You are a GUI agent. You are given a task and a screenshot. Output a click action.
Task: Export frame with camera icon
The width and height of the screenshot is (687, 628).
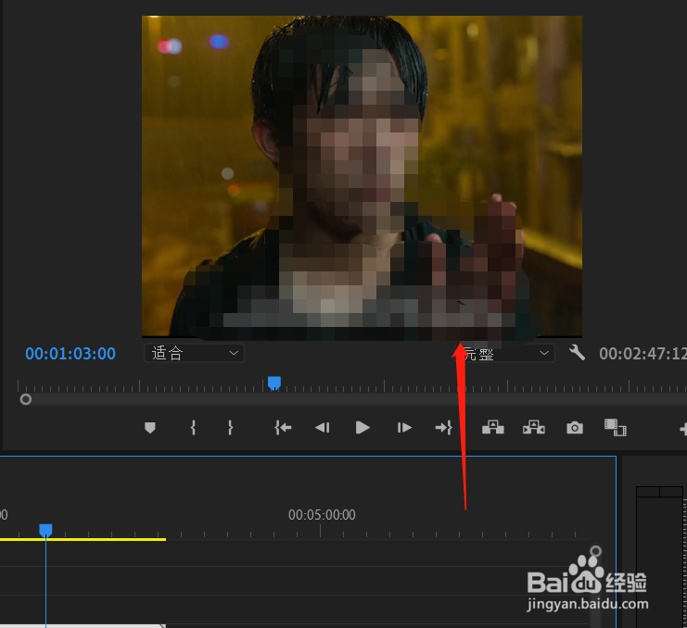(575, 428)
